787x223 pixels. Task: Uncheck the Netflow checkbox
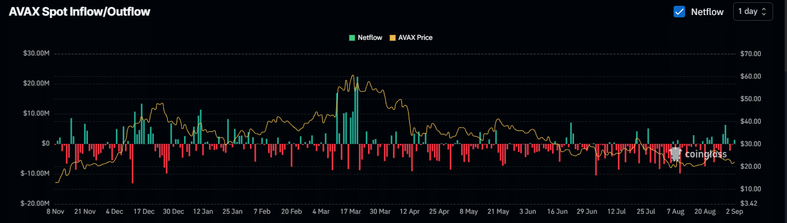coord(679,12)
